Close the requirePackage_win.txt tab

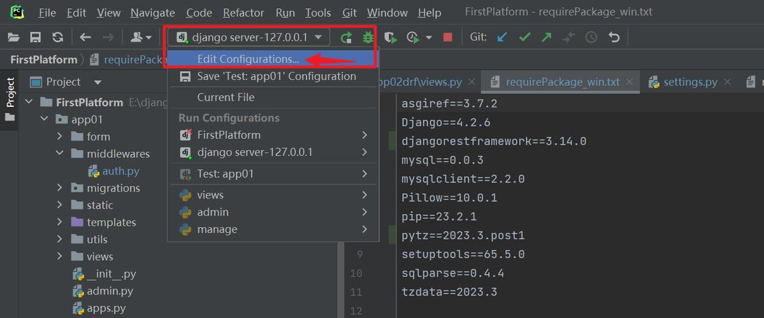pos(630,82)
